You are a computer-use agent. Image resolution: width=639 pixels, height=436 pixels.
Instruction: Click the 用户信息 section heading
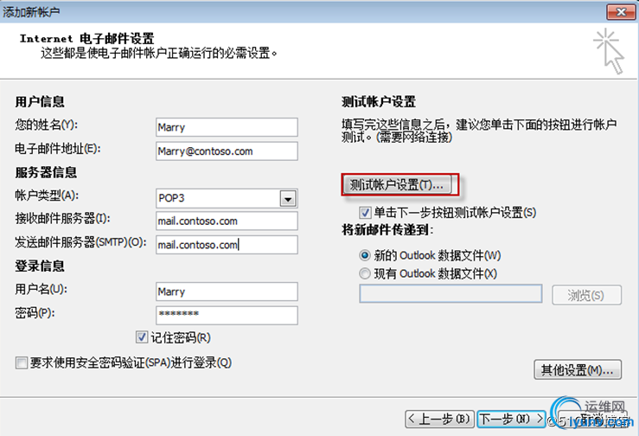(40, 101)
